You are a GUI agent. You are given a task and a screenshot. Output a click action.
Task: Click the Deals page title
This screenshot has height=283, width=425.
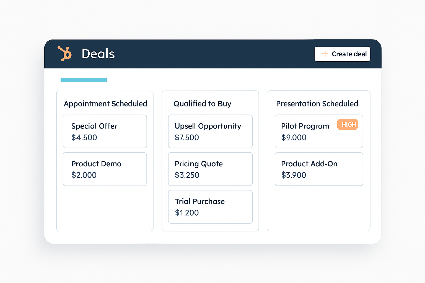click(98, 54)
